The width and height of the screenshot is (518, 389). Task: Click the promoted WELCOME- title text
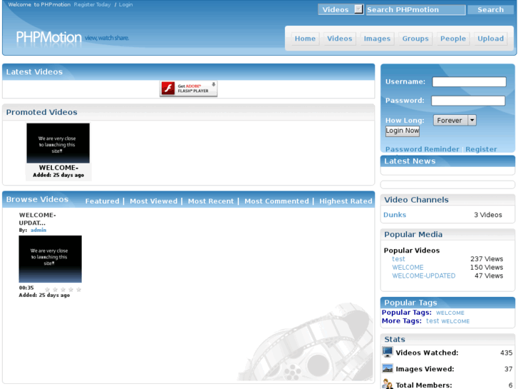58,168
